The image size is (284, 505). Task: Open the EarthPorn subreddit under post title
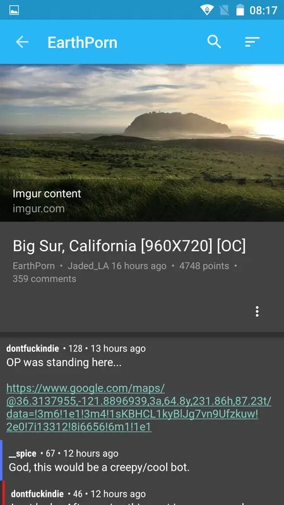(33, 266)
